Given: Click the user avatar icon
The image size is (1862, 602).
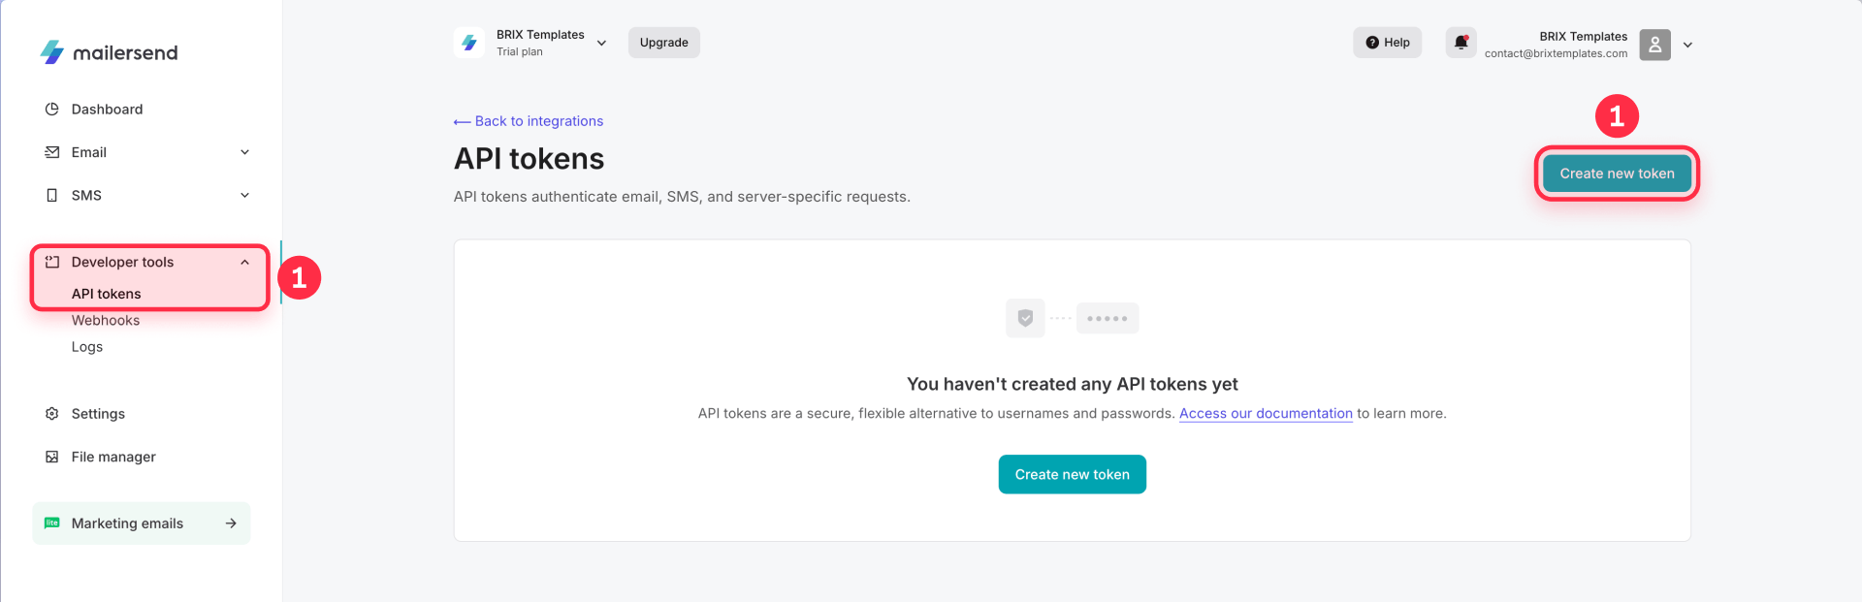Looking at the screenshot, I should click(x=1655, y=45).
